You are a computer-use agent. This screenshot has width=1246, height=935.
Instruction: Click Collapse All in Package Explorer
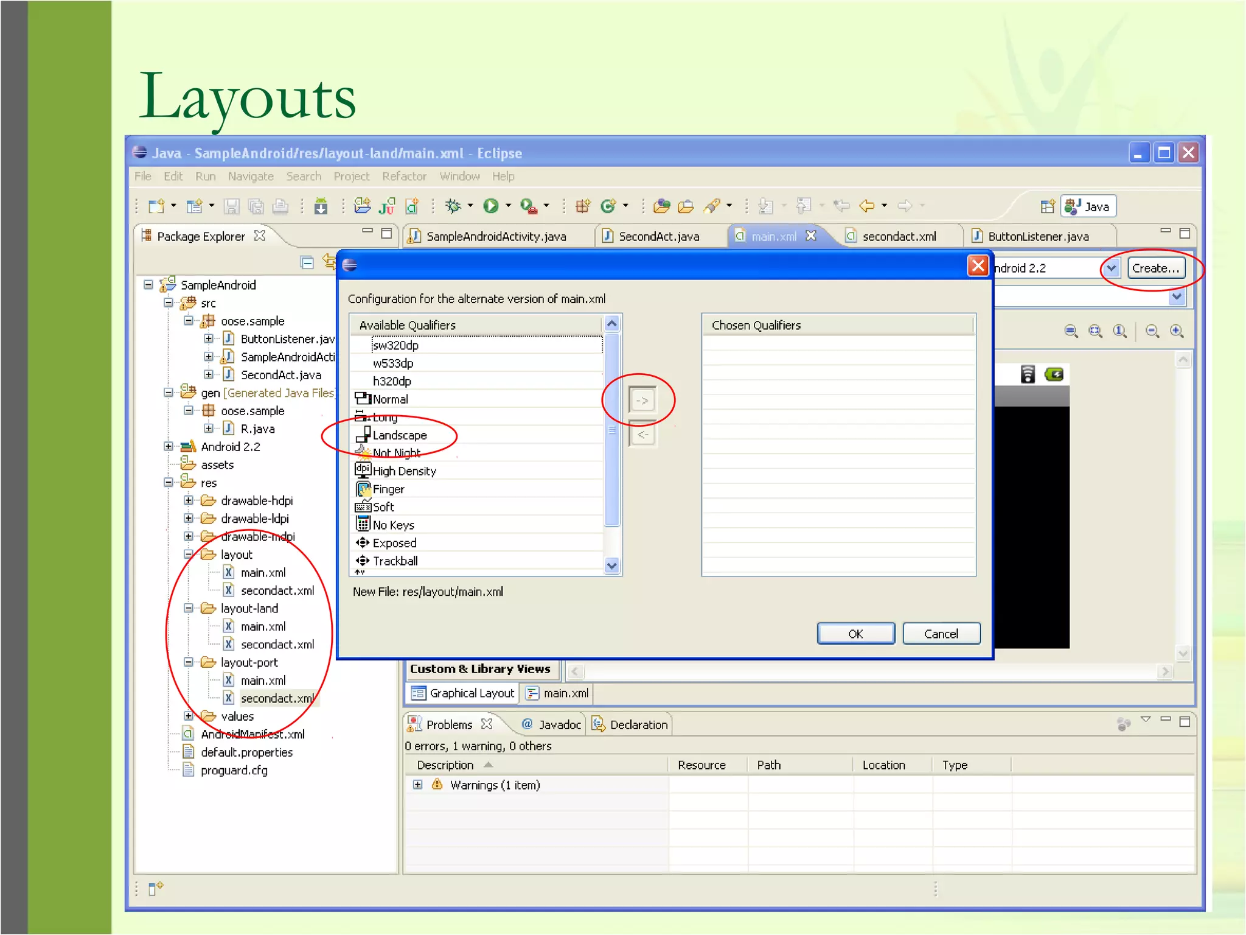(307, 262)
